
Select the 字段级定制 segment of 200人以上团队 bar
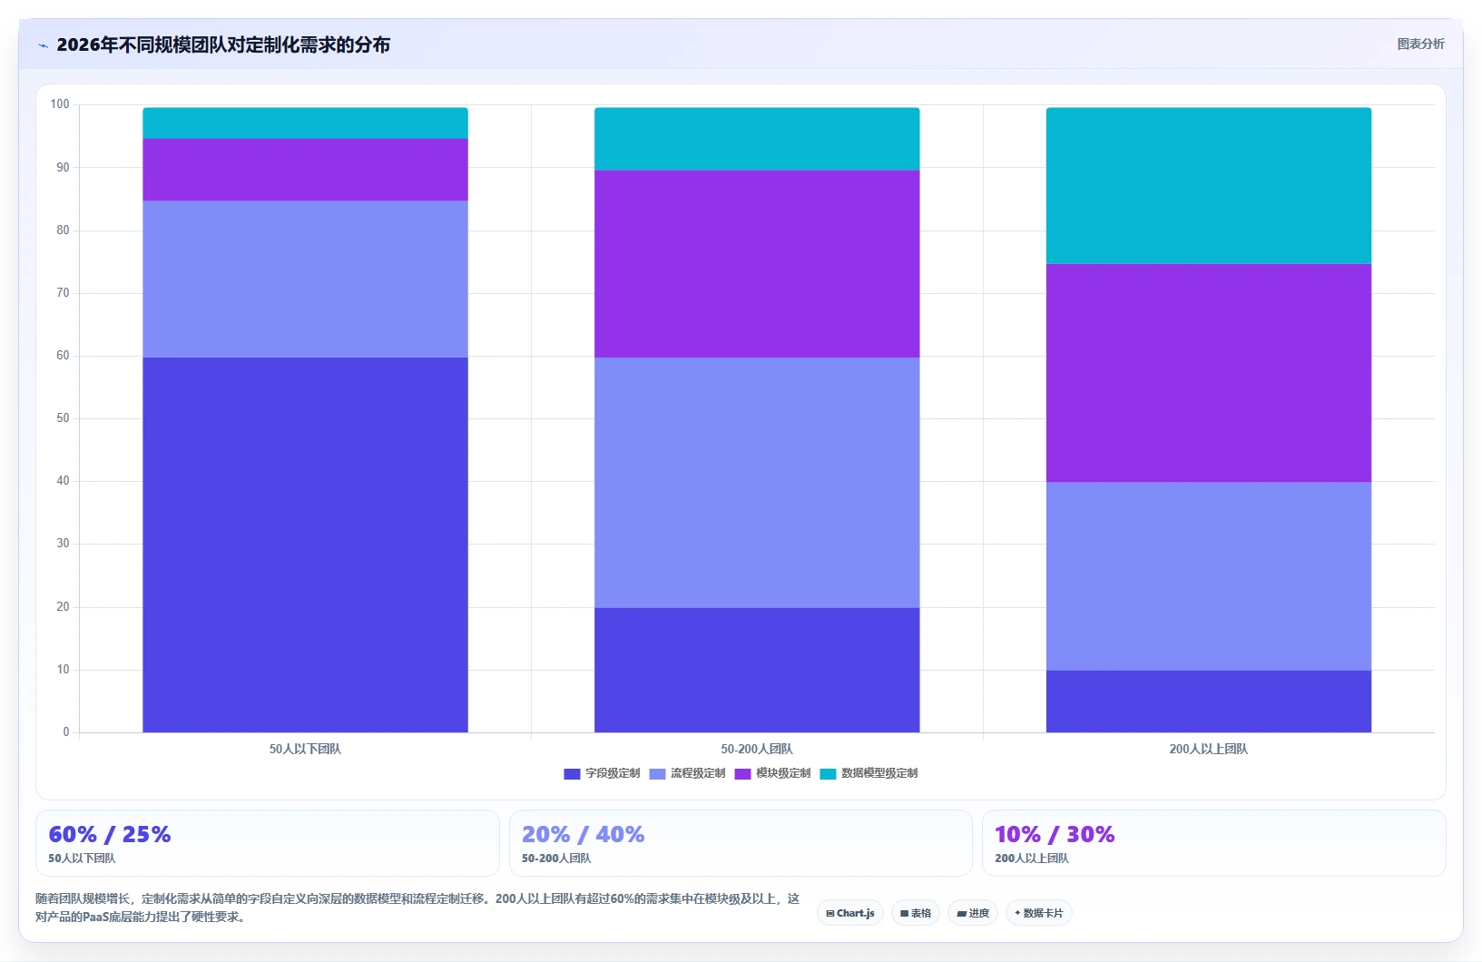pyautogui.click(x=1209, y=702)
